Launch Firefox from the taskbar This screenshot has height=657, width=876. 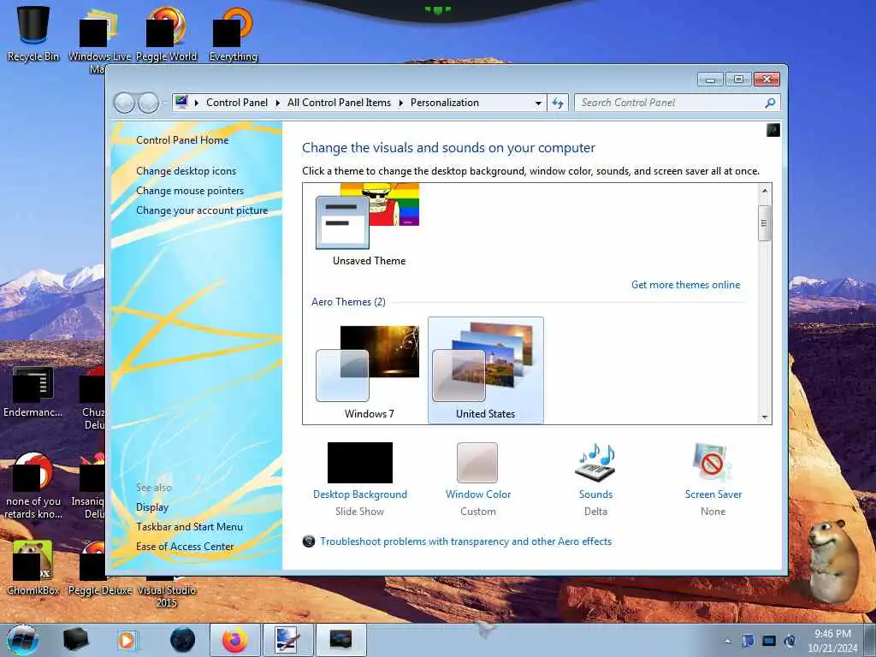235,640
